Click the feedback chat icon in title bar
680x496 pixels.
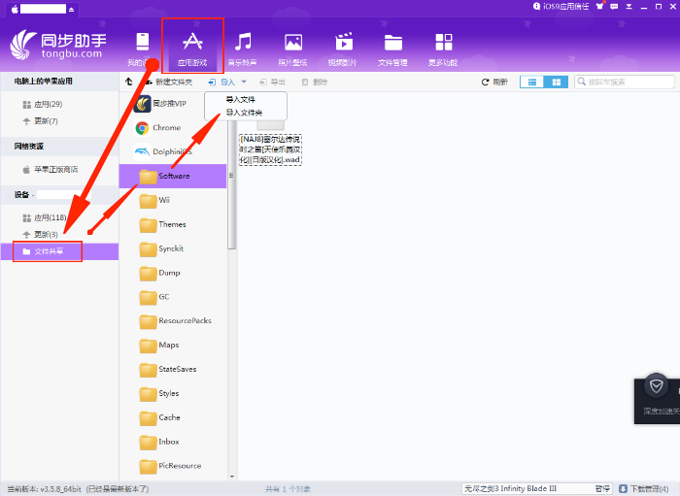(614, 6)
